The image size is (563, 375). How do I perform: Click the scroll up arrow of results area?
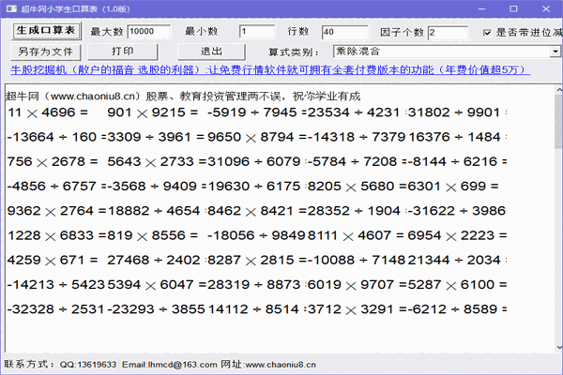[x=559, y=89]
